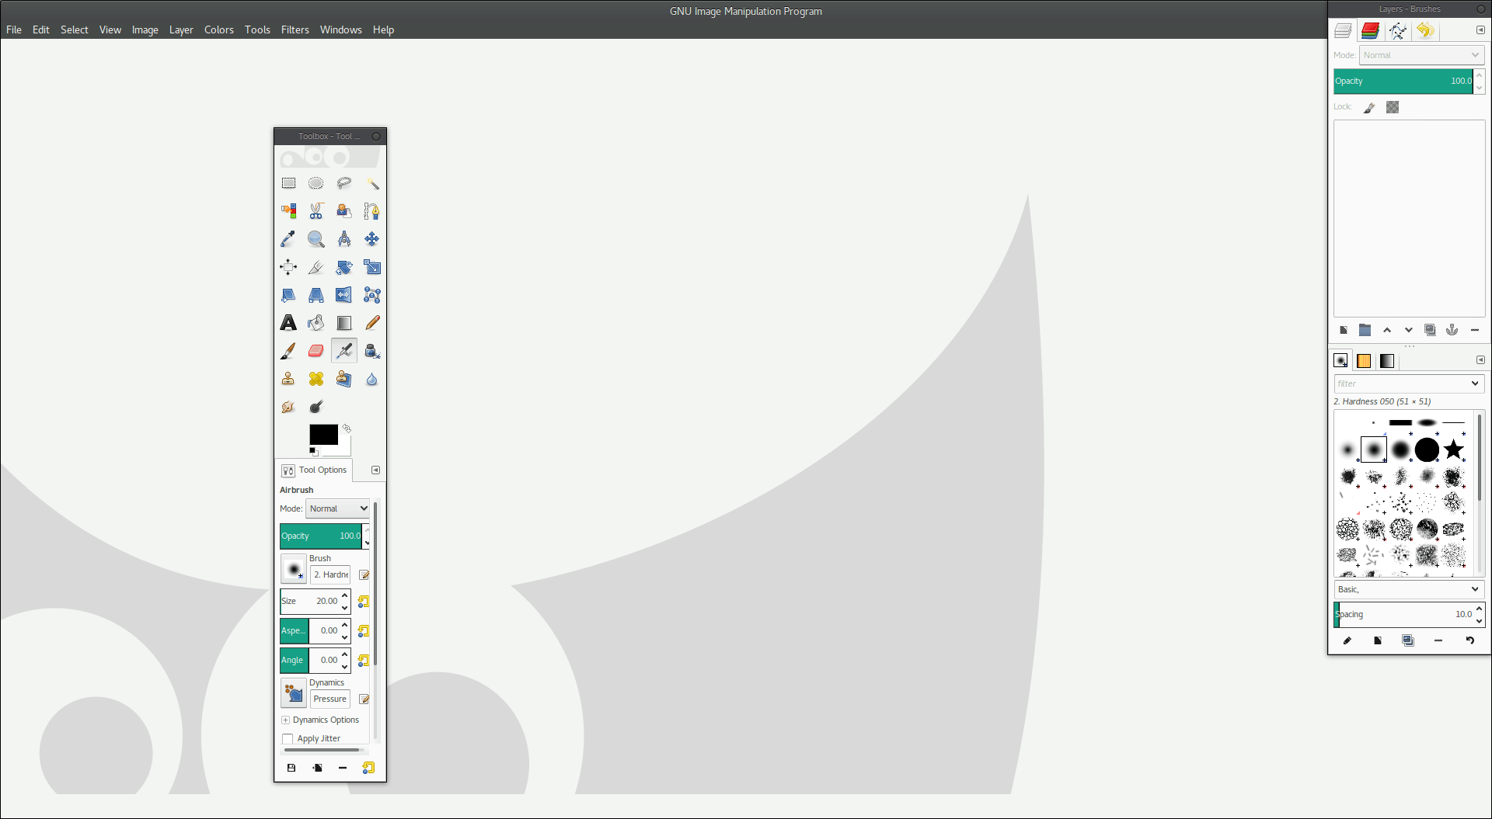Pick the Scissors Select tool
This screenshot has width=1492, height=819.
click(316, 211)
